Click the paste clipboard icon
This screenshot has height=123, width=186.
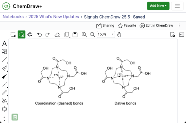tap(75, 35)
